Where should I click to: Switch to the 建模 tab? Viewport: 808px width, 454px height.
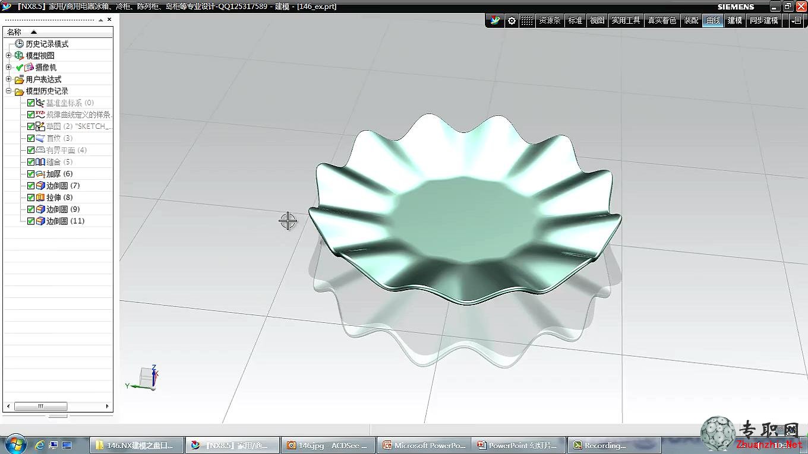point(735,20)
